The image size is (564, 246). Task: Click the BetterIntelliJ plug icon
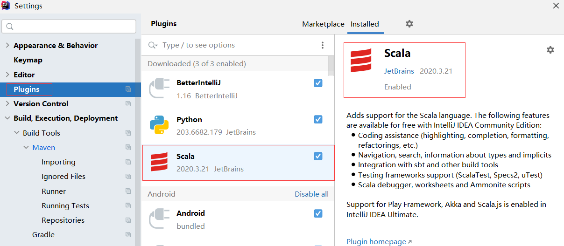pyautogui.click(x=159, y=89)
